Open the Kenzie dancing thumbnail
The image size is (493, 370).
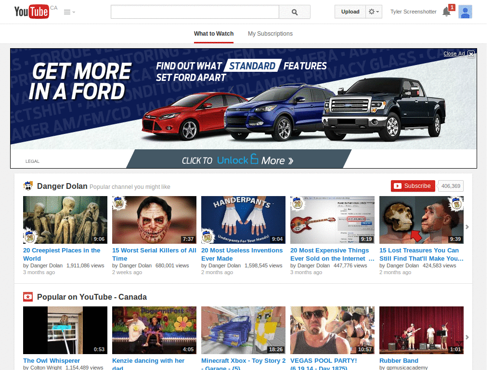154,330
